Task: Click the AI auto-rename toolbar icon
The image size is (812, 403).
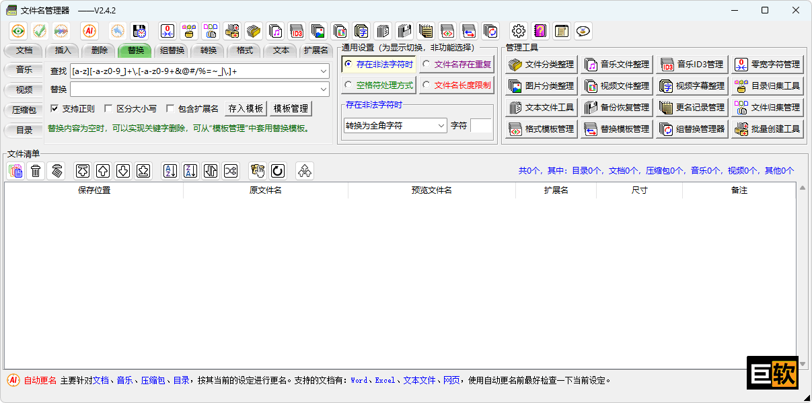Action: pos(89,30)
